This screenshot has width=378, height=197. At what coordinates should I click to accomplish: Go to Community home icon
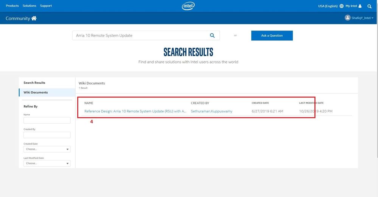click(x=34, y=18)
